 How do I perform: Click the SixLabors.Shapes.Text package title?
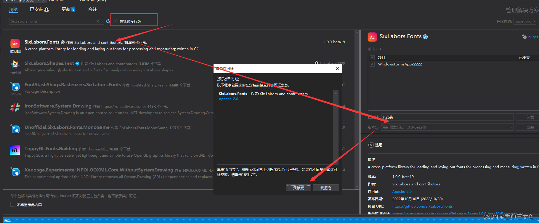(x=49, y=63)
